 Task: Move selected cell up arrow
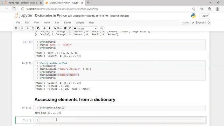pos(44,28)
